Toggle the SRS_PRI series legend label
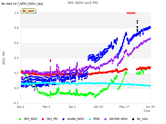Screen dimensions: 166x124 point(52,119)
